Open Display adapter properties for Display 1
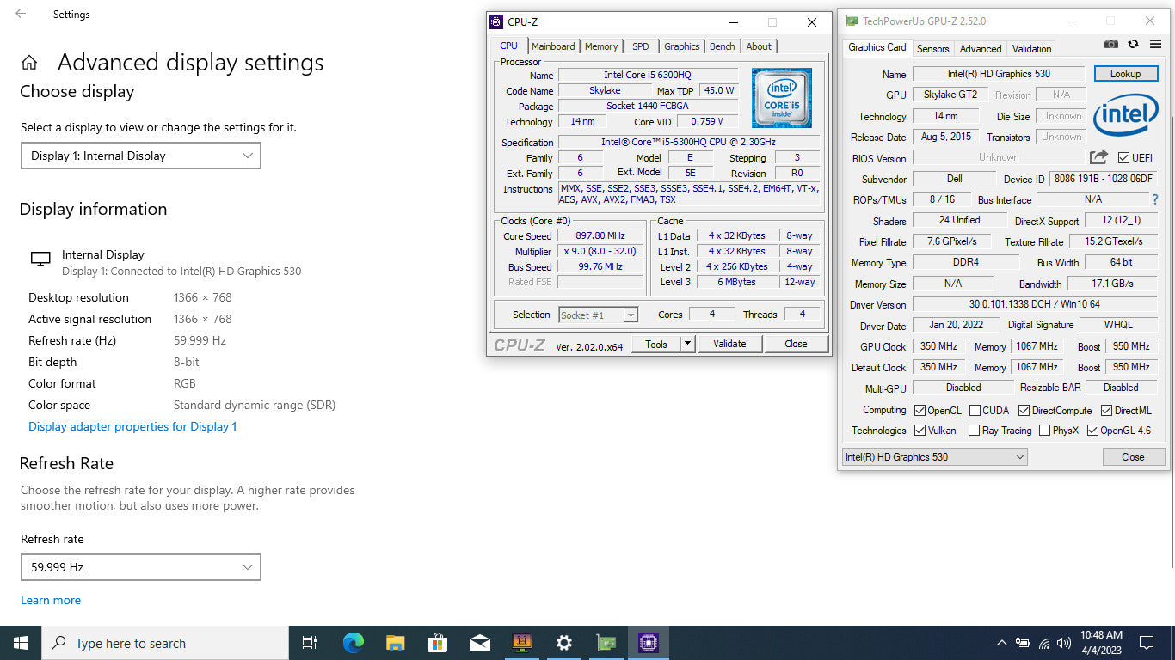 132,427
